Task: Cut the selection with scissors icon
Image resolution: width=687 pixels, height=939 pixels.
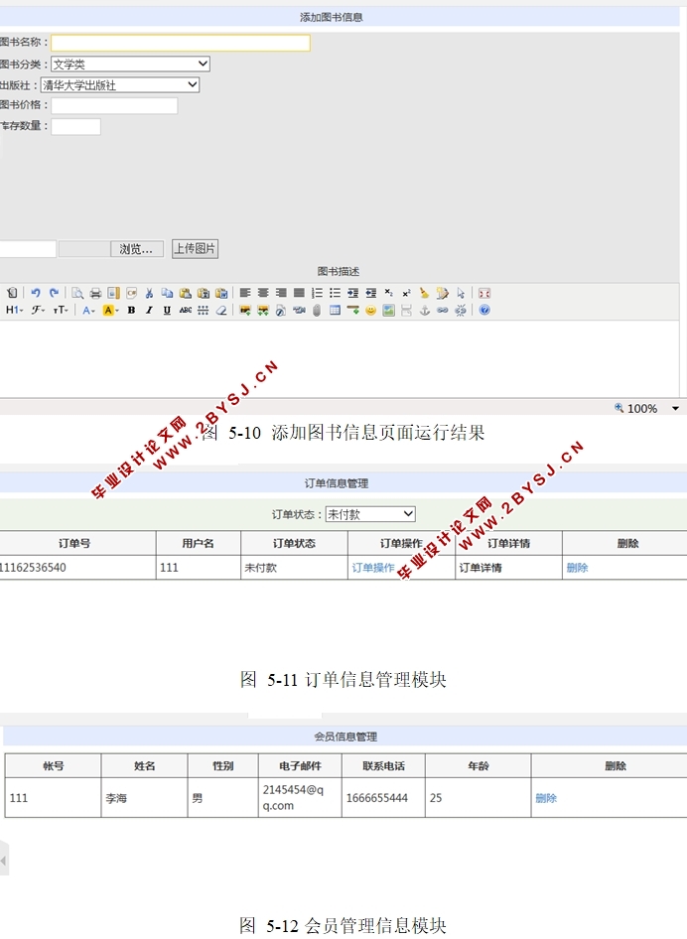Action: click(149, 293)
